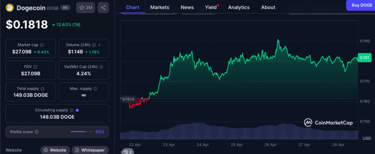This screenshot has height=154, width=375.
Task: Open Profile score info icon
Action: pos(37,132)
